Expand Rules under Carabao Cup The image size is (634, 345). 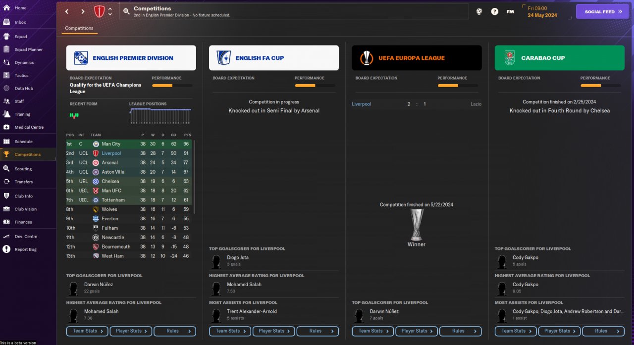coord(603,331)
